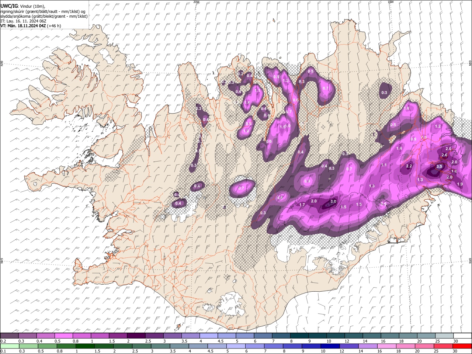Screen dimensions: 472x354
Task: Click the "UWC/IG" title text
Action: pyautogui.click(x=9, y=6)
